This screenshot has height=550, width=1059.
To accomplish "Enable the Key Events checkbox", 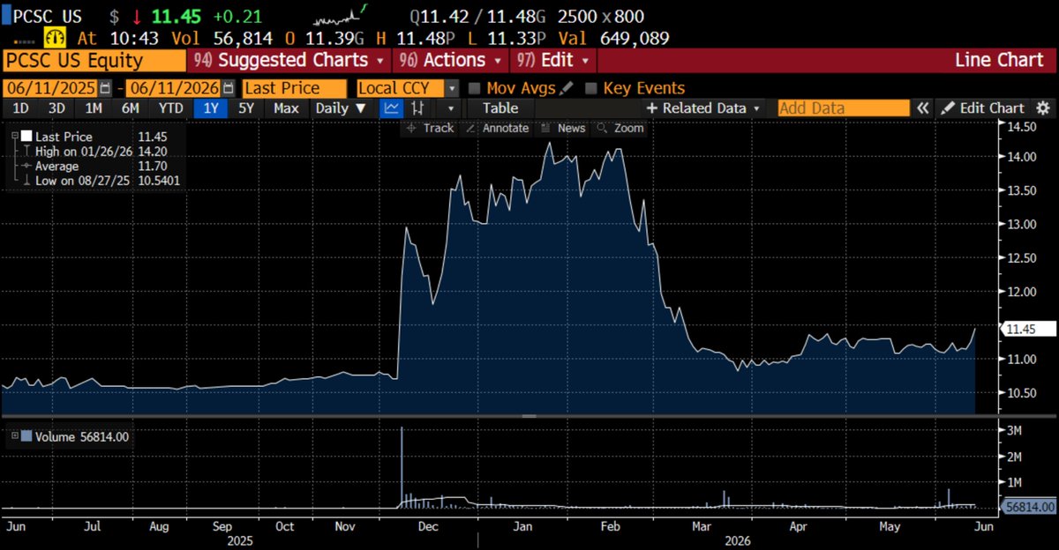I will 591,88.
